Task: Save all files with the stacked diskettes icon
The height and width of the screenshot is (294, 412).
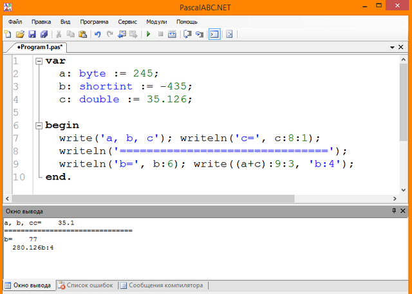Action: (44, 34)
